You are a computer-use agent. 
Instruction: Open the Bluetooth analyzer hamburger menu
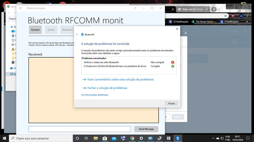(20, 8)
